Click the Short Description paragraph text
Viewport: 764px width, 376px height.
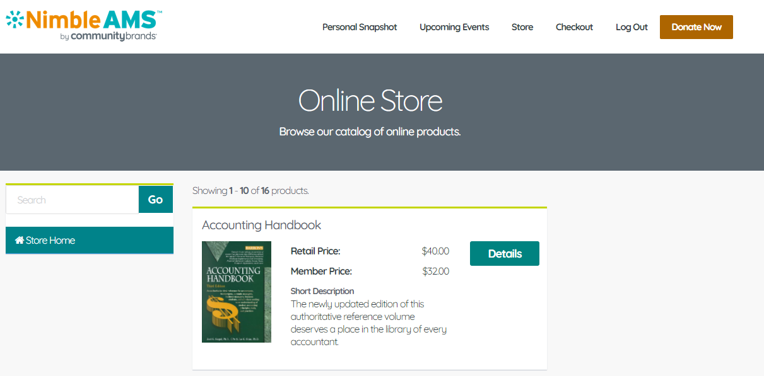click(x=368, y=322)
